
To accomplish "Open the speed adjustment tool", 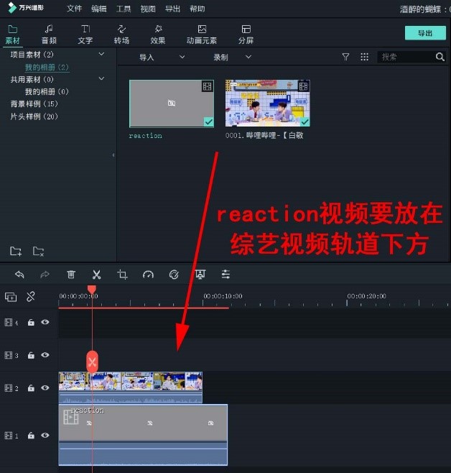I will (x=148, y=275).
